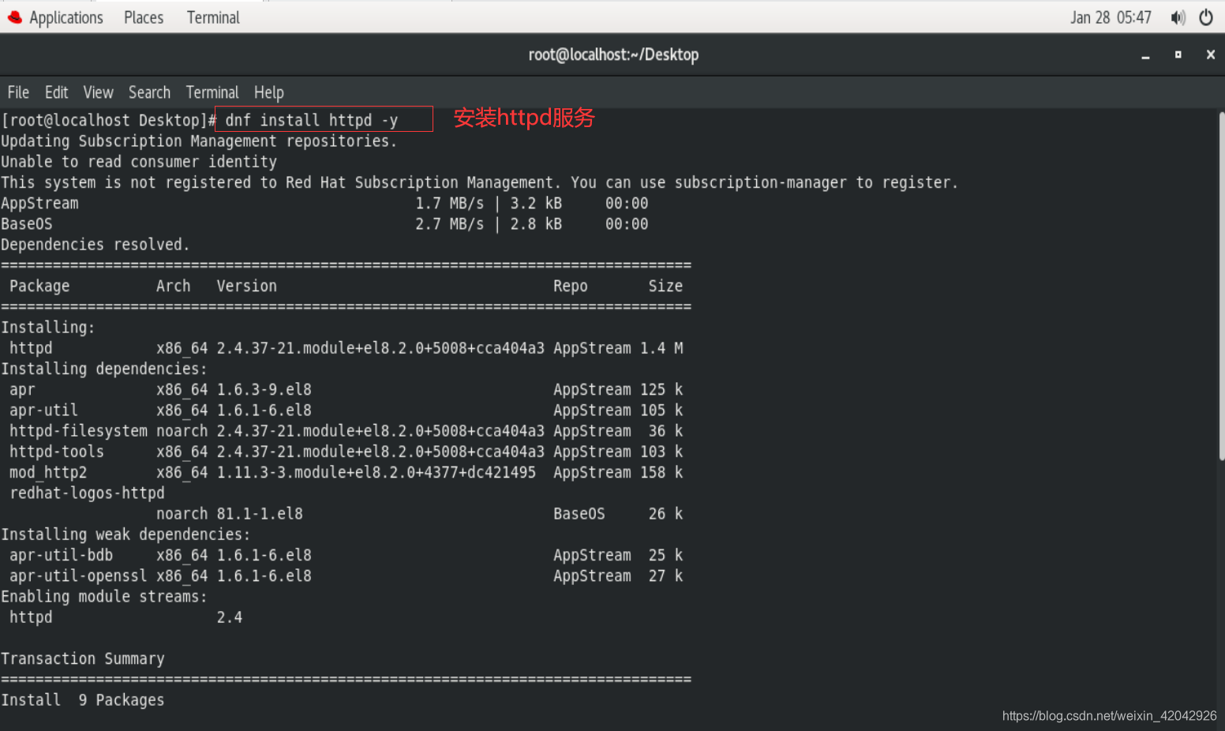The image size is (1225, 731).
Task: Click the httpd package name under Installing
Action: pyautogui.click(x=31, y=348)
